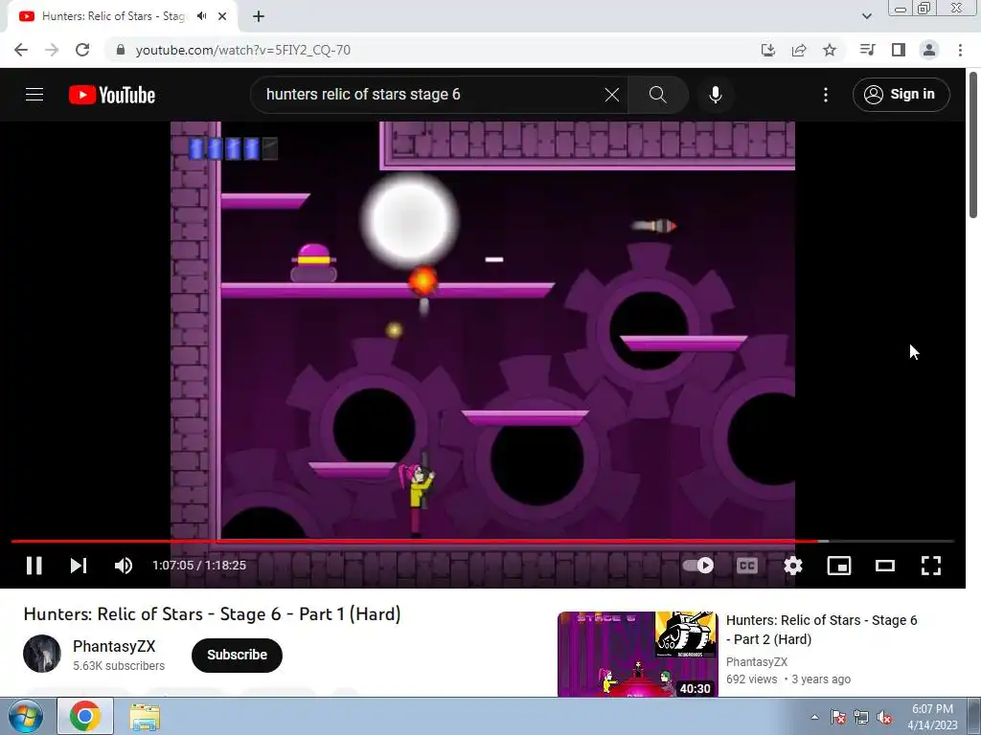The height and width of the screenshot is (735, 981).
Task: Open a new browser tab
Action: [259, 16]
